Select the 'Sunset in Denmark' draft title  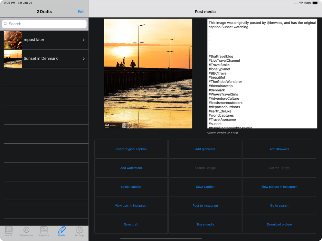(41, 58)
